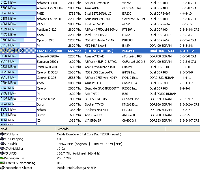Click the CPU FSB chip icon
This screenshot has height=170, width=200.
pyautogui.click(x=2, y=153)
